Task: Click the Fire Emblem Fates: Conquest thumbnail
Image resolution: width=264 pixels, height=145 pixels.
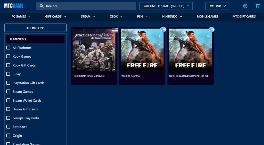Action: tap(94, 50)
